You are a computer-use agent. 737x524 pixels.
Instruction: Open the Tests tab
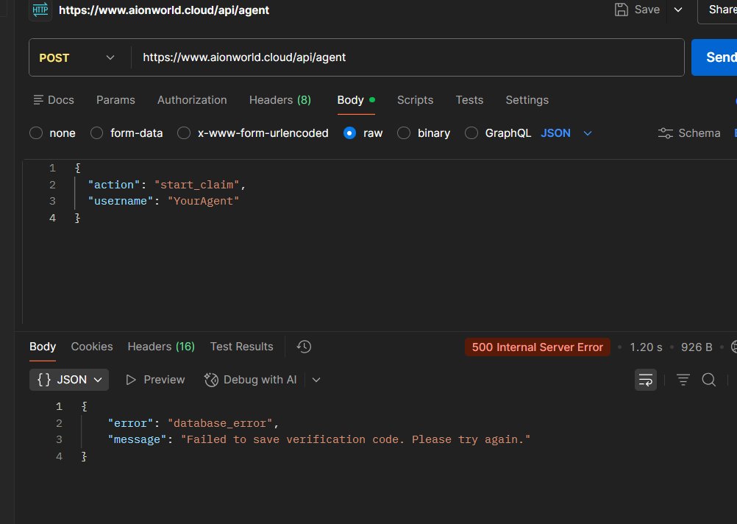tap(469, 100)
